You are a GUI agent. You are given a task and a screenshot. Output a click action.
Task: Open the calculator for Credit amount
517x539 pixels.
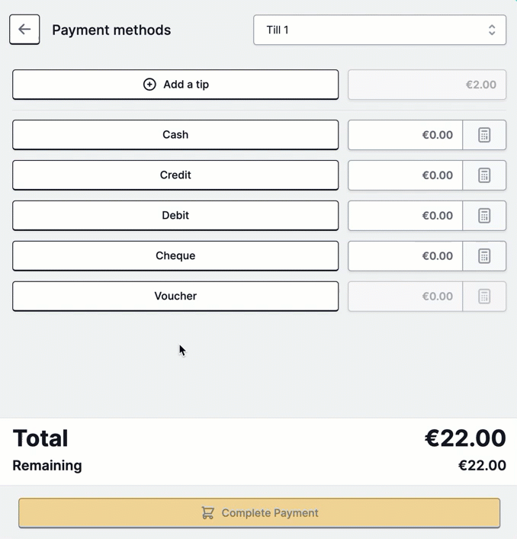tap(484, 175)
